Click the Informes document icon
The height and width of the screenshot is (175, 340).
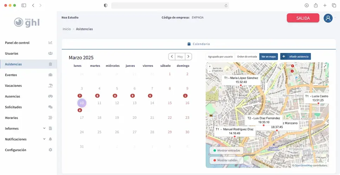click(50, 128)
